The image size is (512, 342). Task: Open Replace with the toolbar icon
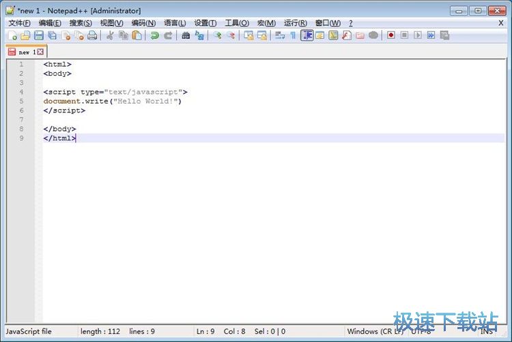point(199,35)
